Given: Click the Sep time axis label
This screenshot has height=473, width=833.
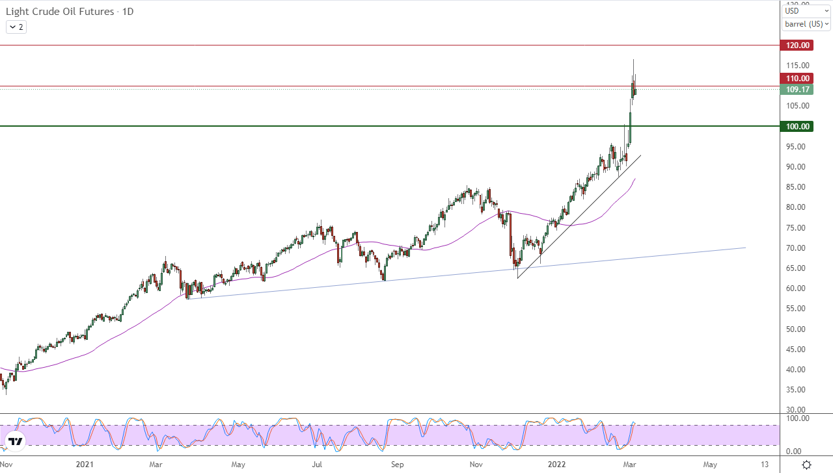Looking at the screenshot, I should [398, 465].
